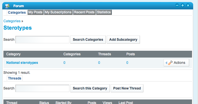Open the National sterotypes category link

point(22,63)
